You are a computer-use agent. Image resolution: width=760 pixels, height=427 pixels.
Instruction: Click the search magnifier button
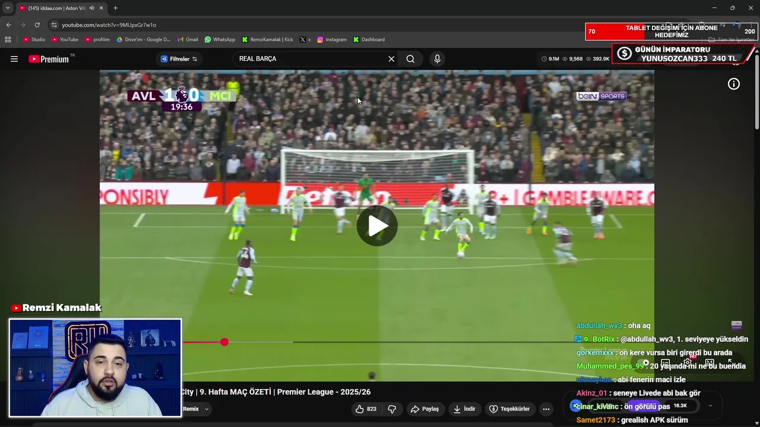[410, 59]
